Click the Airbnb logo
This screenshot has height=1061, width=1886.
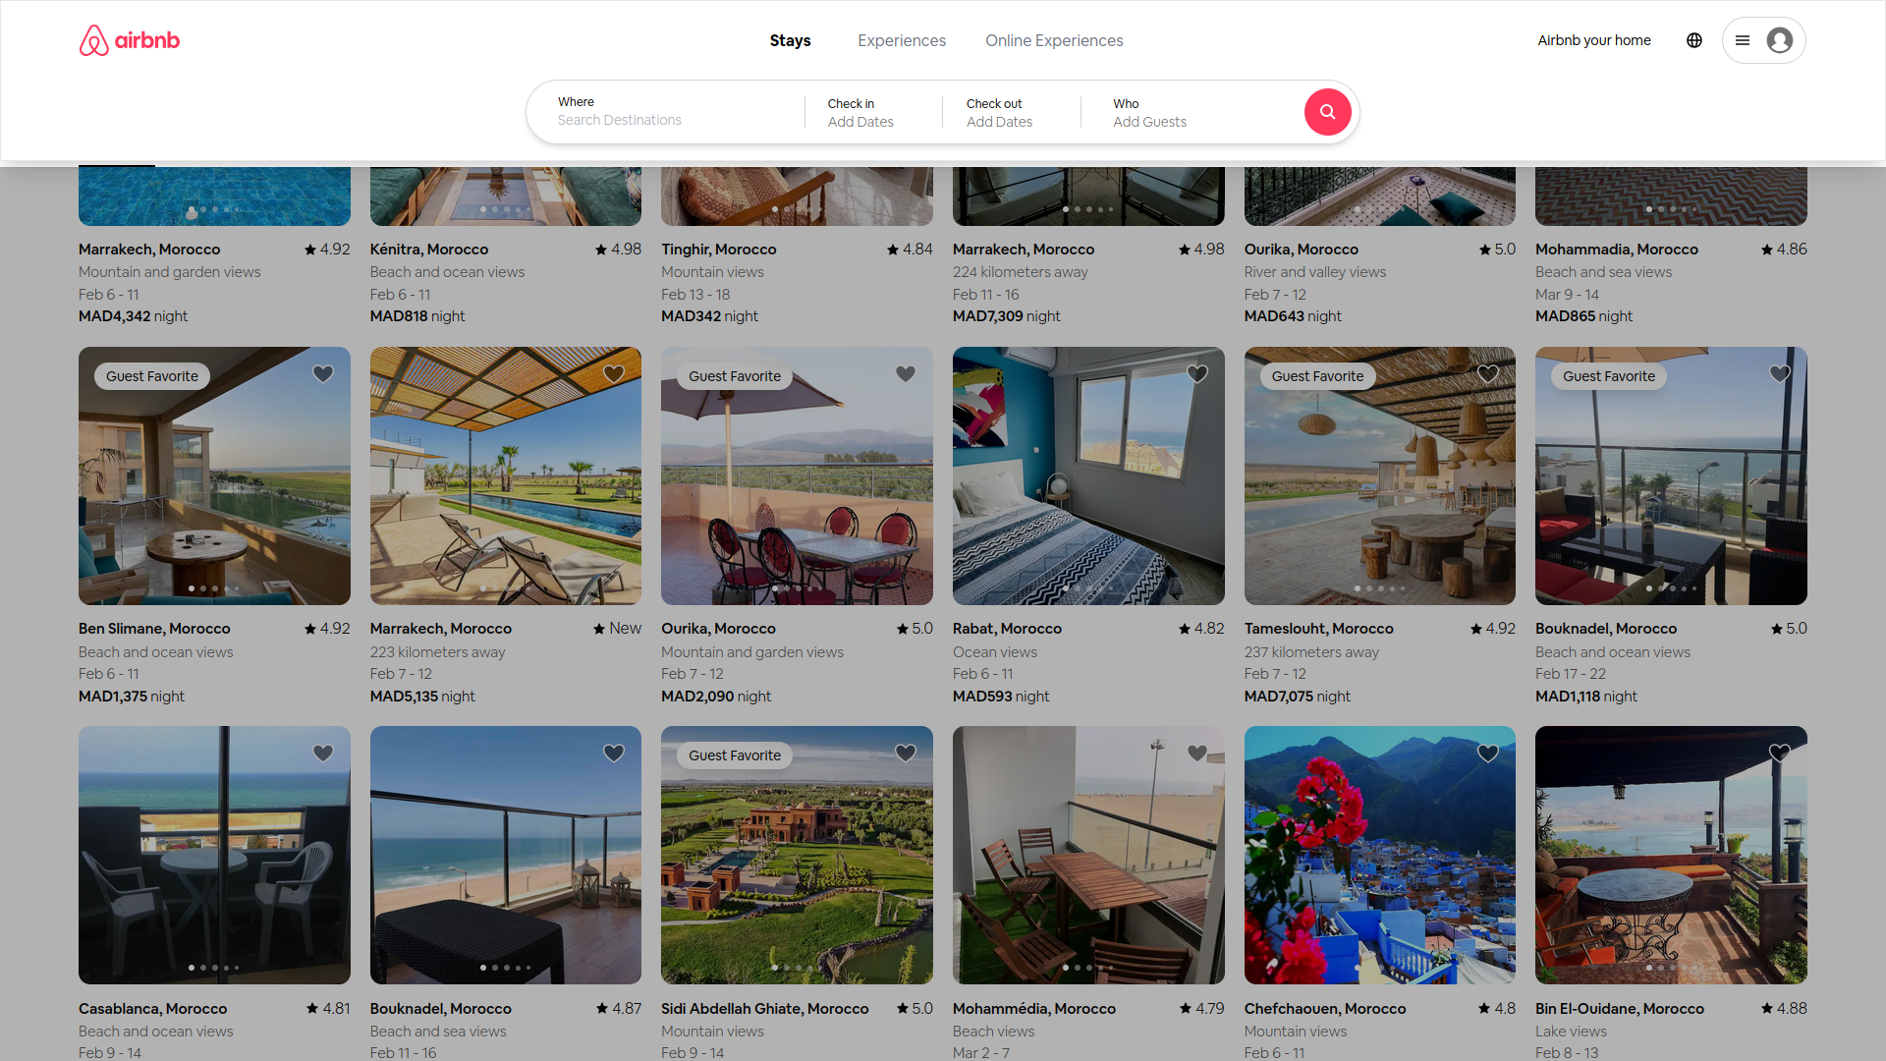tap(130, 40)
